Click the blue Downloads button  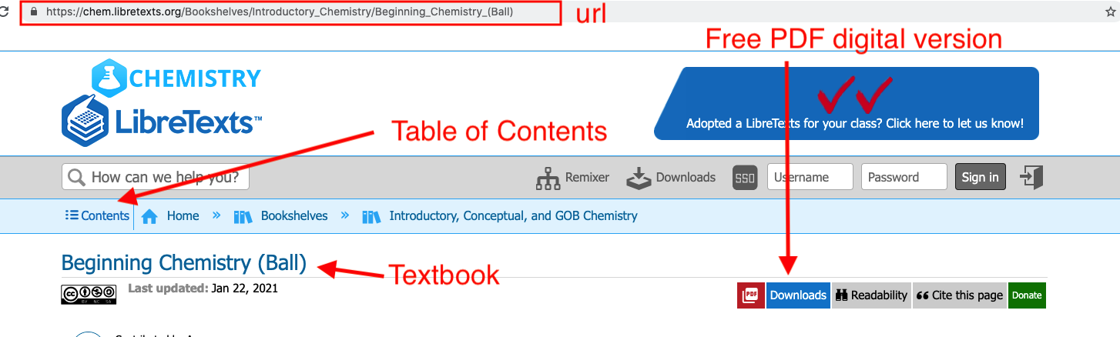(x=798, y=295)
